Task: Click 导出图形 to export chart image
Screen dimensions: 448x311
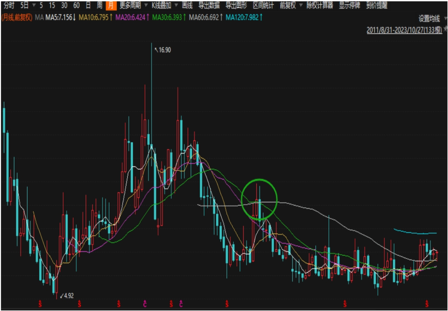Action: (236, 5)
